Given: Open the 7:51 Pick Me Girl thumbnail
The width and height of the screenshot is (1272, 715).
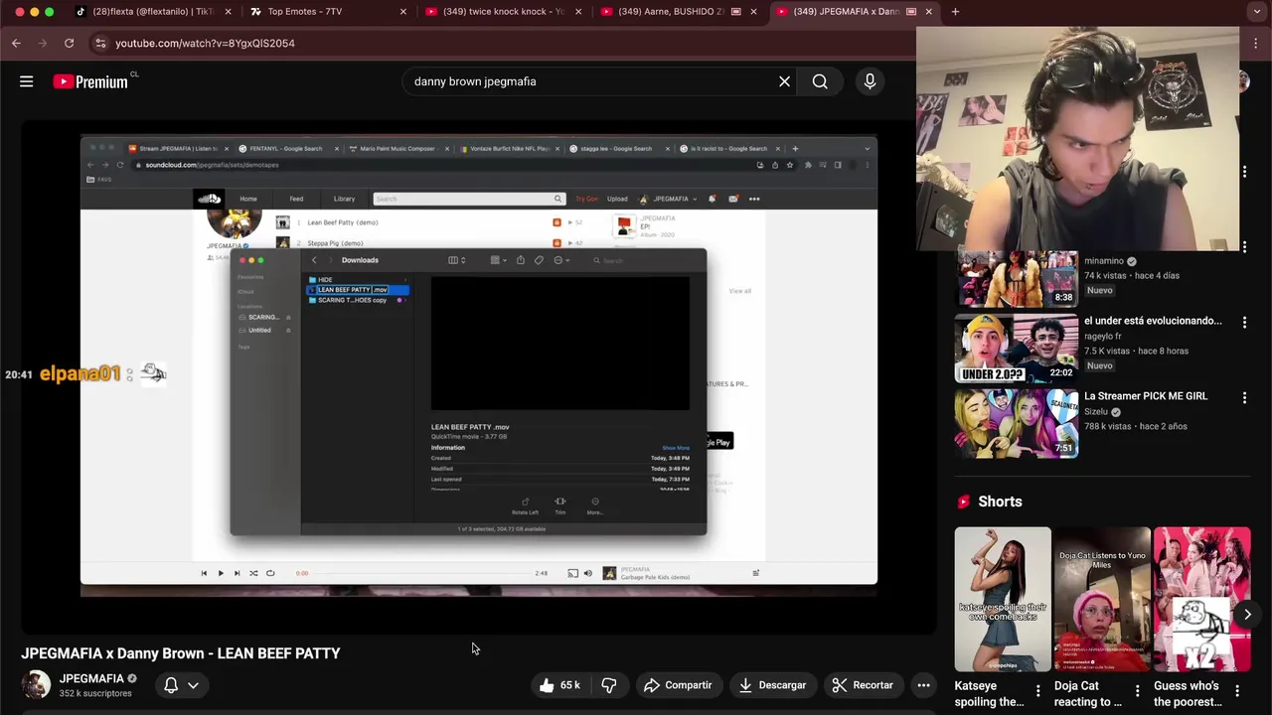Looking at the screenshot, I should tap(1016, 423).
